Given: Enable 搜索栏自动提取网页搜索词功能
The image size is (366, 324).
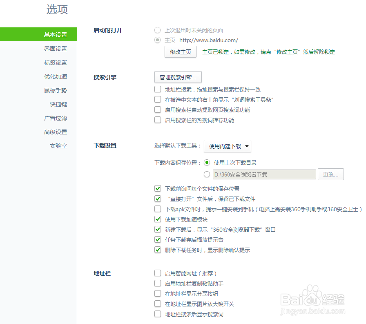Looking at the screenshot, I should [x=158, y=110].
